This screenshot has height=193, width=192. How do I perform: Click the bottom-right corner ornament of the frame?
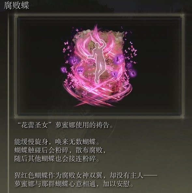point(182,116)
